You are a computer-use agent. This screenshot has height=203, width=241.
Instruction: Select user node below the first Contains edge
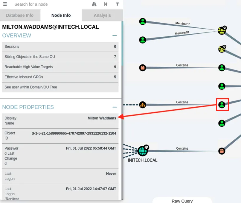222,86
